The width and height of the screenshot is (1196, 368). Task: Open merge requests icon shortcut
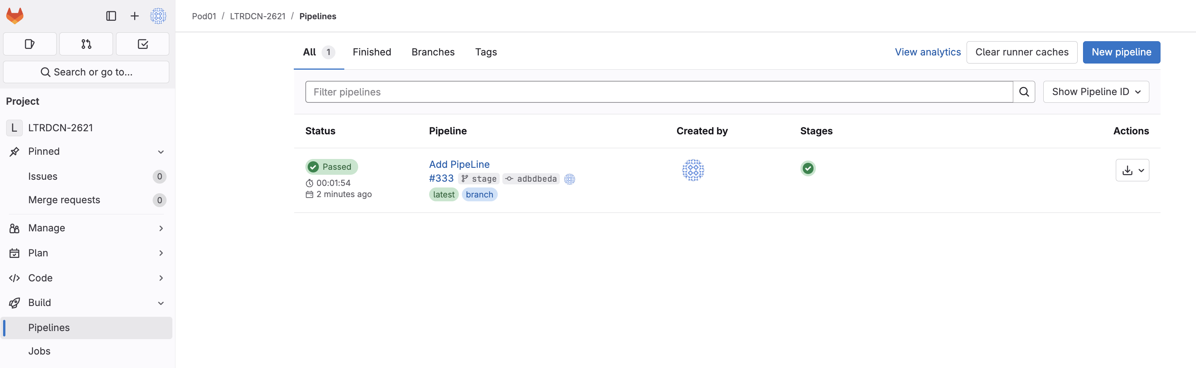coord(86,44)
